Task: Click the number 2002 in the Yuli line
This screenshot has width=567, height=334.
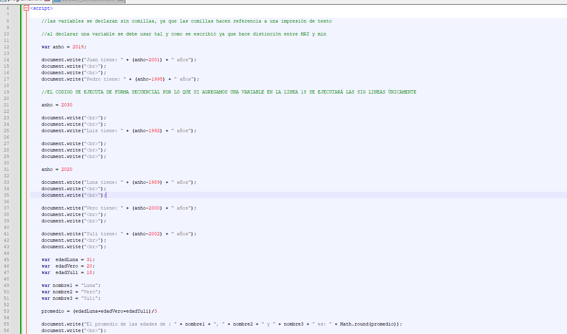Action: [154, 234]
